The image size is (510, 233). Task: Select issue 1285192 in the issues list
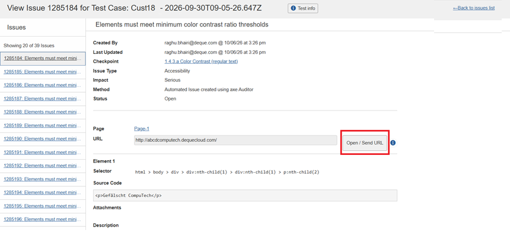coord(43,166)
